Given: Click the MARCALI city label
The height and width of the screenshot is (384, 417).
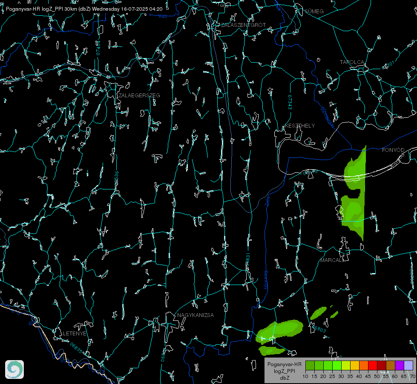Looking at the screenshot, I should (x=332, y=260).
